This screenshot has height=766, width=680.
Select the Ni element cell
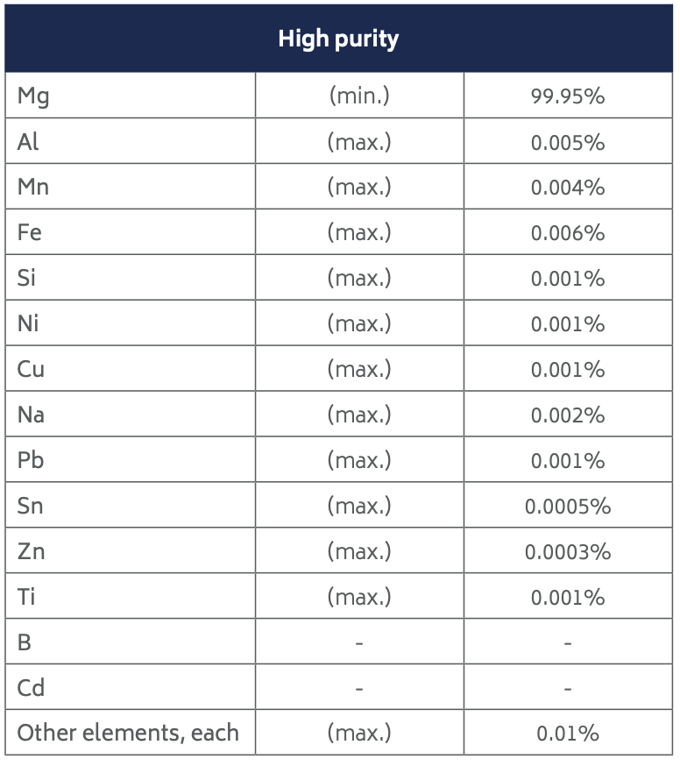point(28,324)
